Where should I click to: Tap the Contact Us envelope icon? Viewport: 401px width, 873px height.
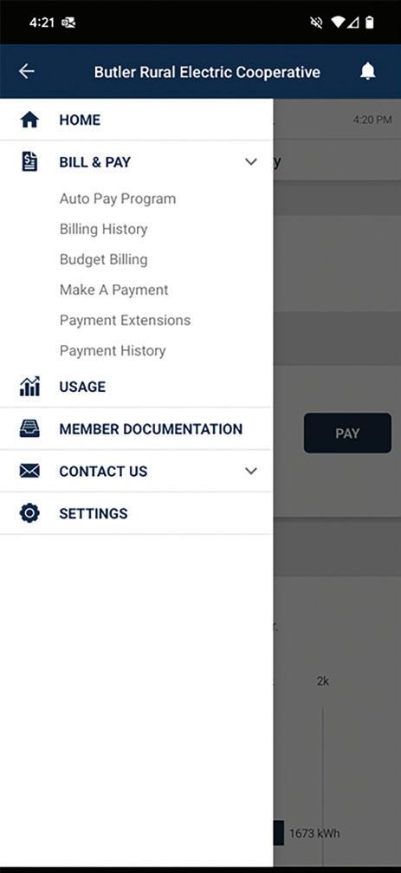pyautogui.click(x=29, y=471)
